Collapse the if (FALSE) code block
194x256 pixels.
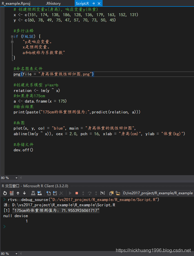point(12,36)
